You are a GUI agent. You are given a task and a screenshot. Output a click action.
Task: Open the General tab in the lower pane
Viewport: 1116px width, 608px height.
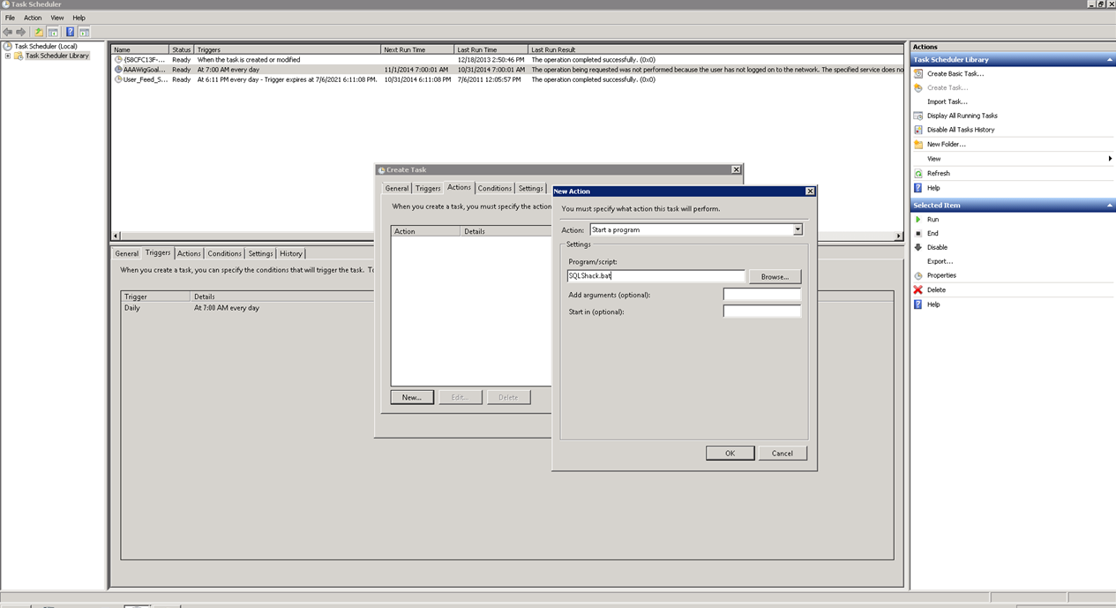[x=127, y=253]
